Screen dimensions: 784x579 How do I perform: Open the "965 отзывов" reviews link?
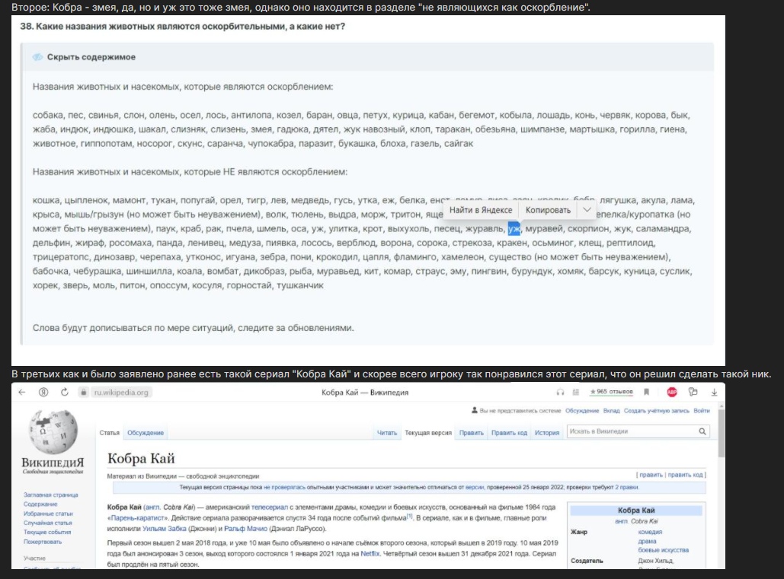click(610, 393)
